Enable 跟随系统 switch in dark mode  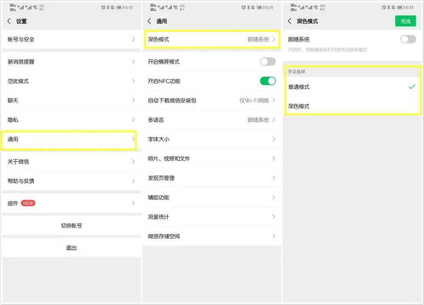point(408,39)
